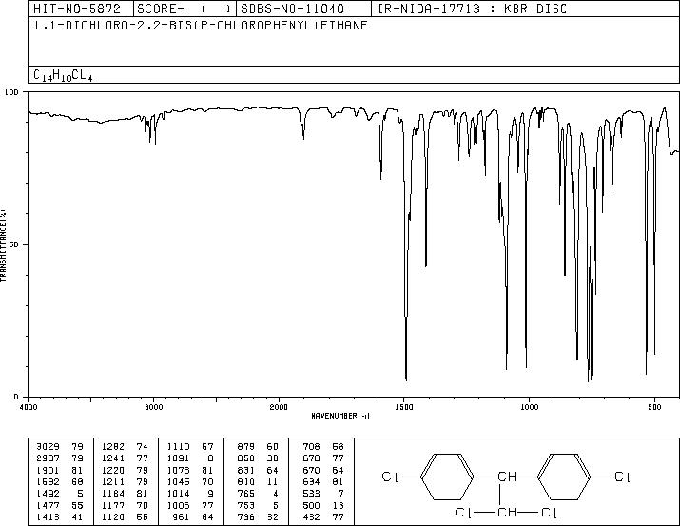Select peak table entry 1110
The width and height of the screenshot is (680, 526).
tap(179, 447)
